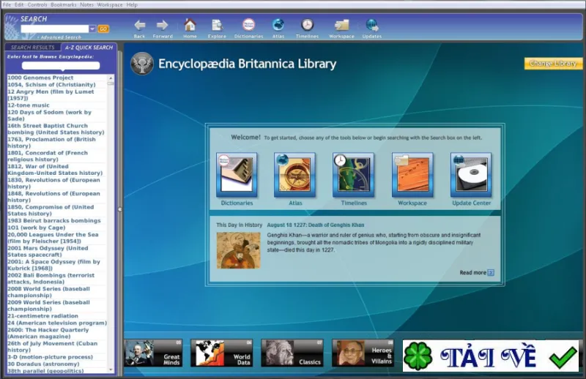Open the Atlas globe toolbar icon
Image resolution: width=586 pixels, height=379 pixels.
click(278, 25)
